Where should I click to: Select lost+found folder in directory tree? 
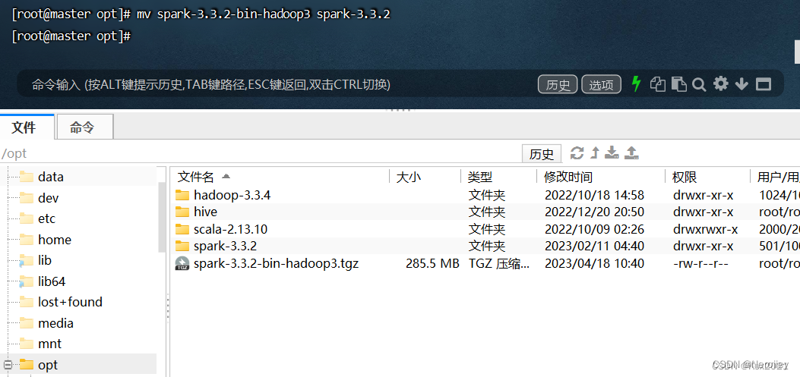tap(70, 302)
